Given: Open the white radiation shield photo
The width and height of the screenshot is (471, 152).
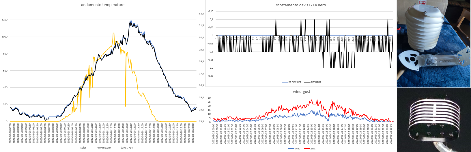Looking at the screenshot, I should tap(433, 44).
